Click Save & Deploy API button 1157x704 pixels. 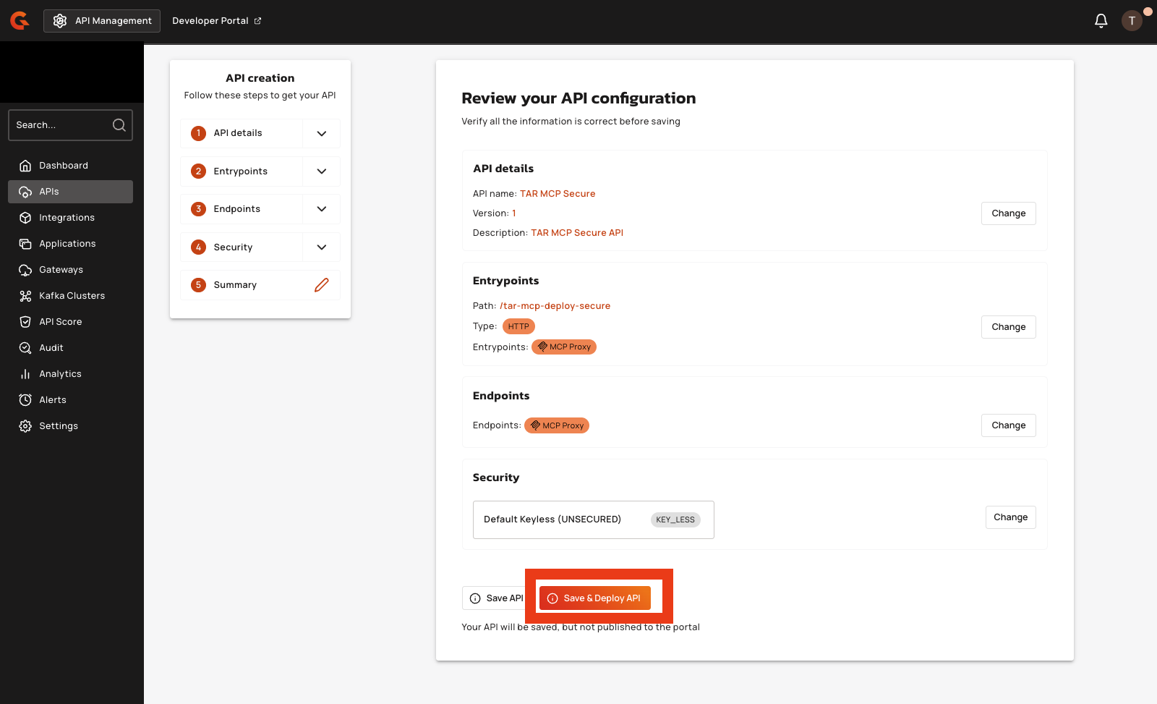click(x=594, y=598)
